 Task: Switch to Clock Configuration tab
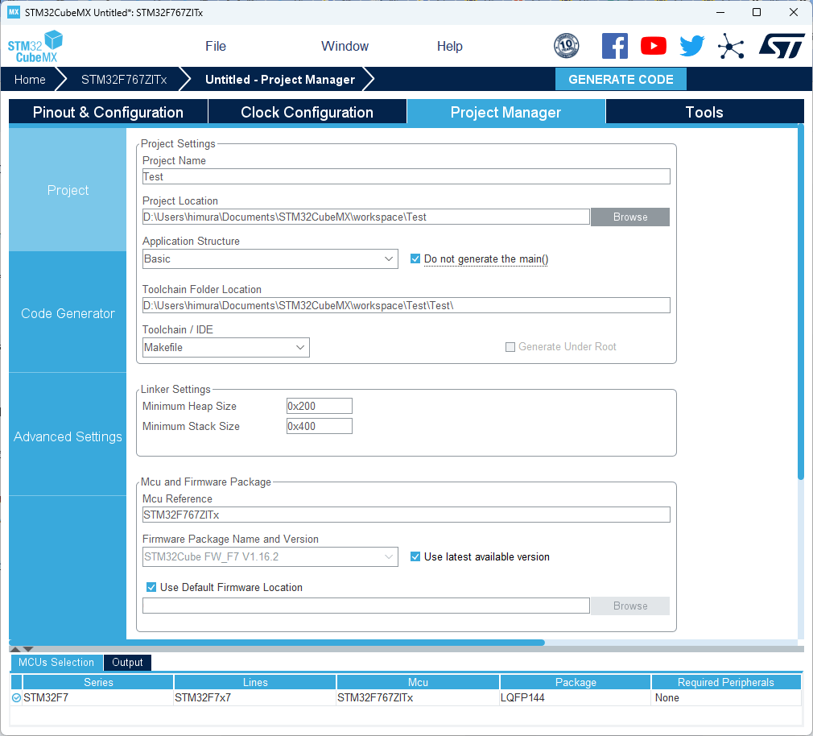tap(307, 112)
